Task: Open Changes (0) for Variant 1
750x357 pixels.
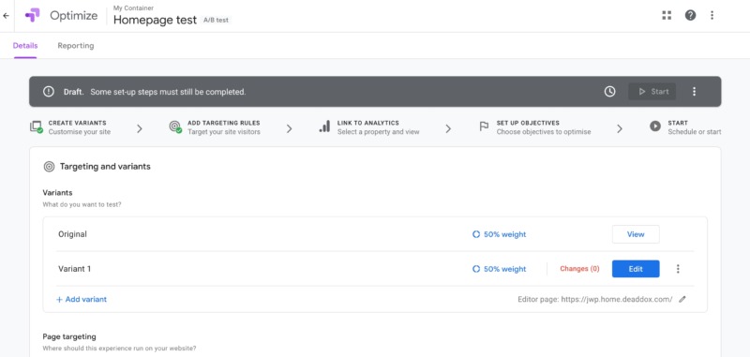Action: [x=579, y=269]
